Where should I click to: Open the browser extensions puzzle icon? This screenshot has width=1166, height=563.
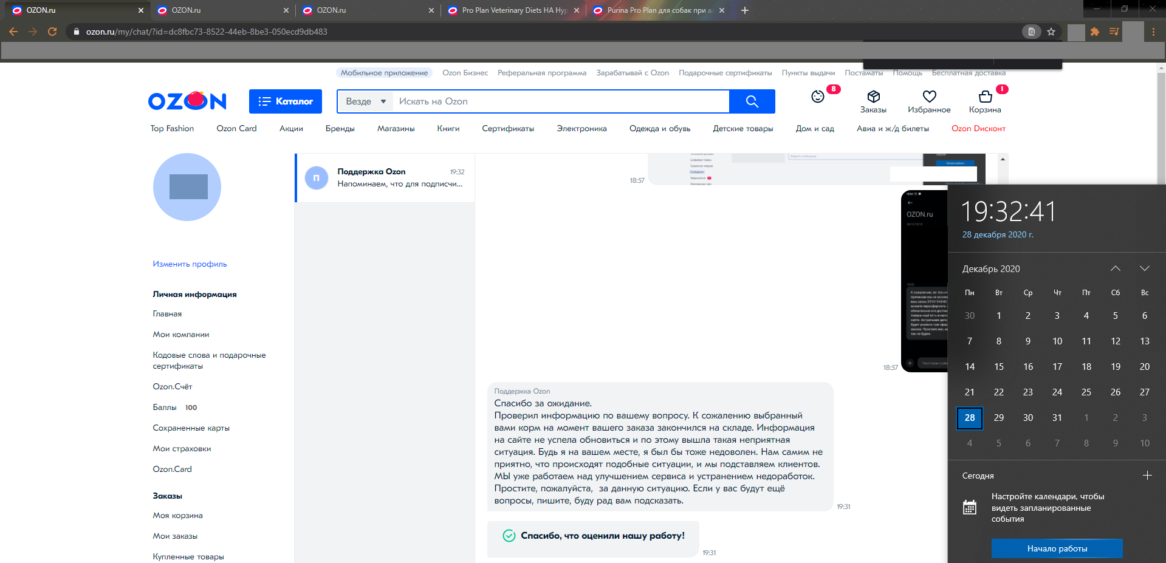(x=1095, y=32)
